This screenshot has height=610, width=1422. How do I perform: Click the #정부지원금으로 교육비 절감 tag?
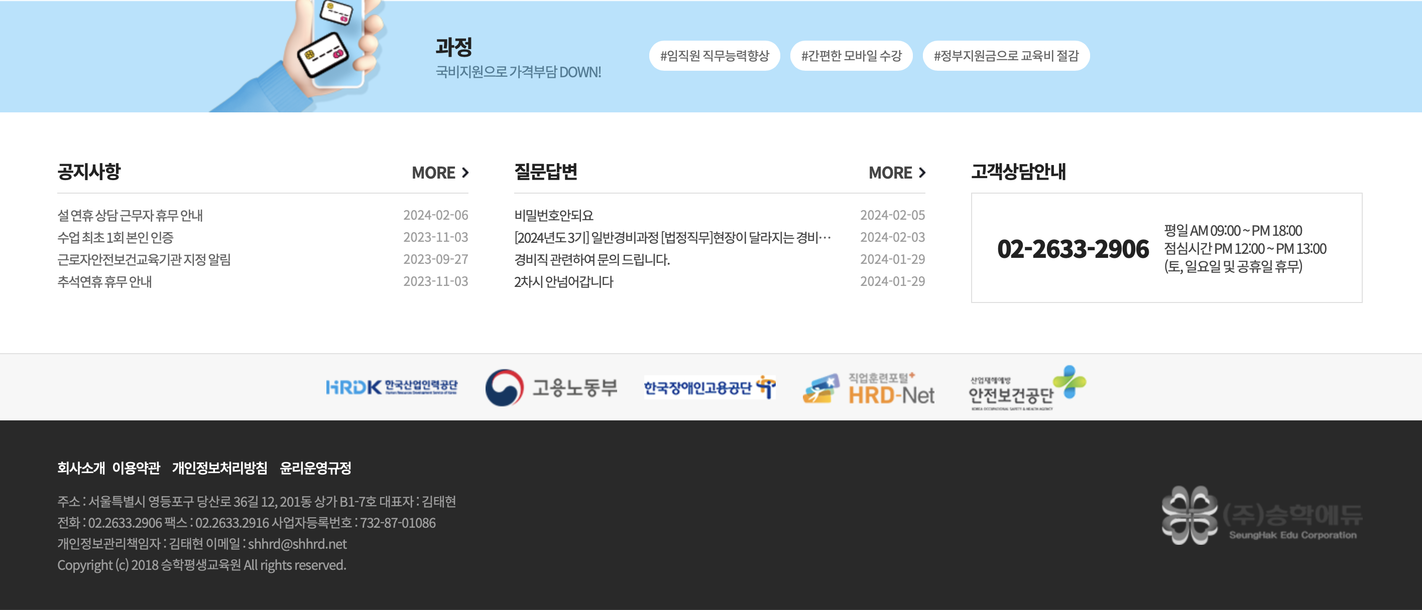1006,56
